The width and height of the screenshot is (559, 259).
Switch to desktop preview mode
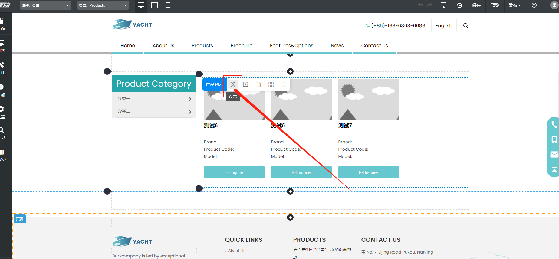141,5
